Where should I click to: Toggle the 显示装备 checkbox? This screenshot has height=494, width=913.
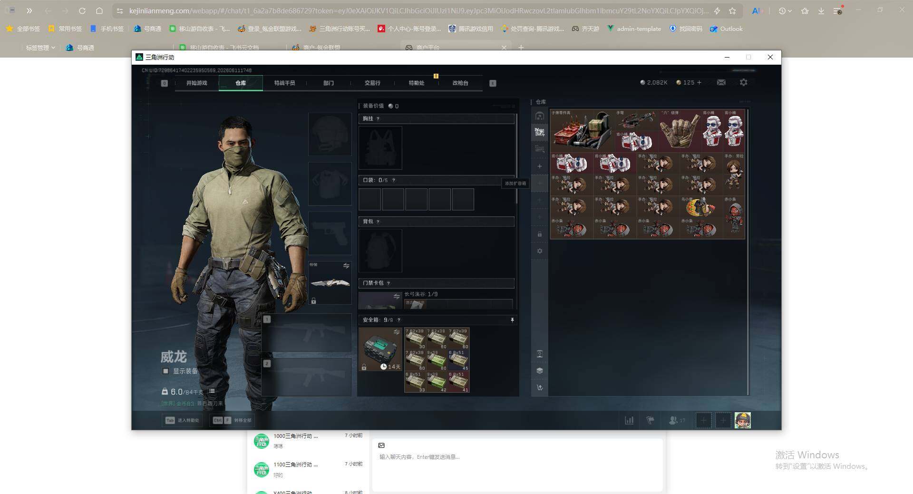point(165,371)
